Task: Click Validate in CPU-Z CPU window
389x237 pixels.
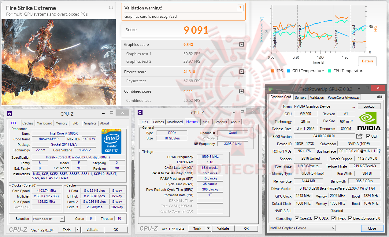Action: click(92, 230)
